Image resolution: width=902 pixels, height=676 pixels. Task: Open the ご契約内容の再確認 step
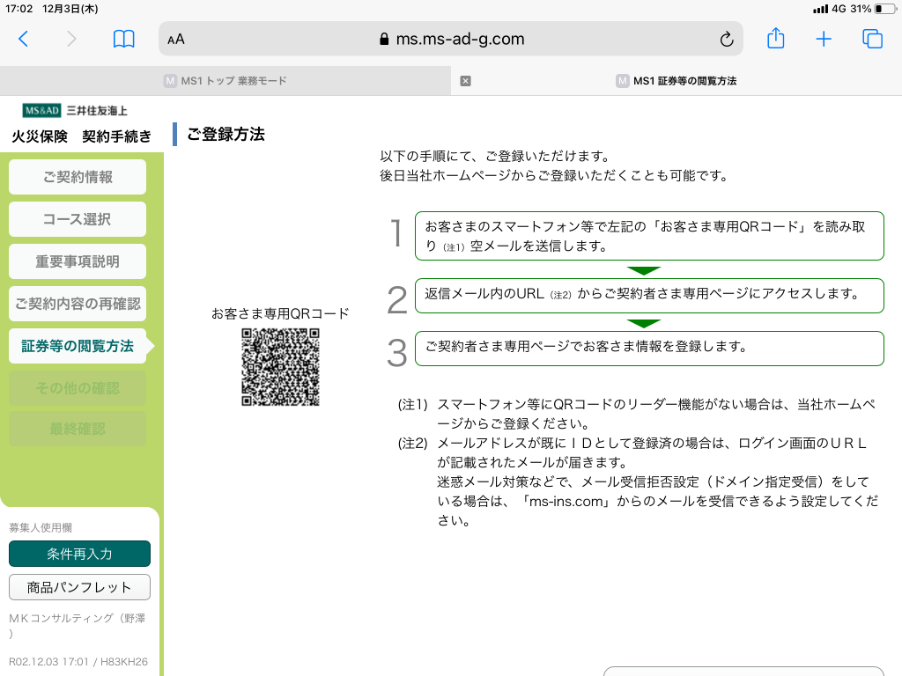(x=78, y=304)
